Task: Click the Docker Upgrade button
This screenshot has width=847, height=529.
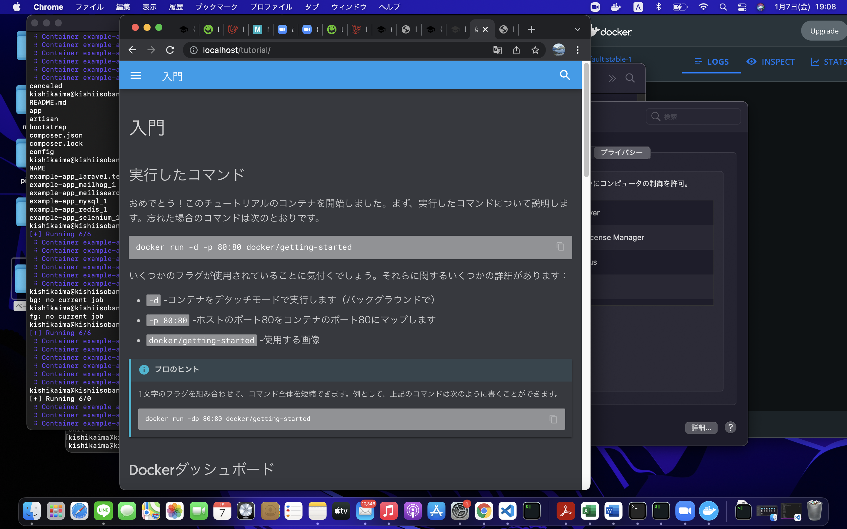Action: pos(824,32)
